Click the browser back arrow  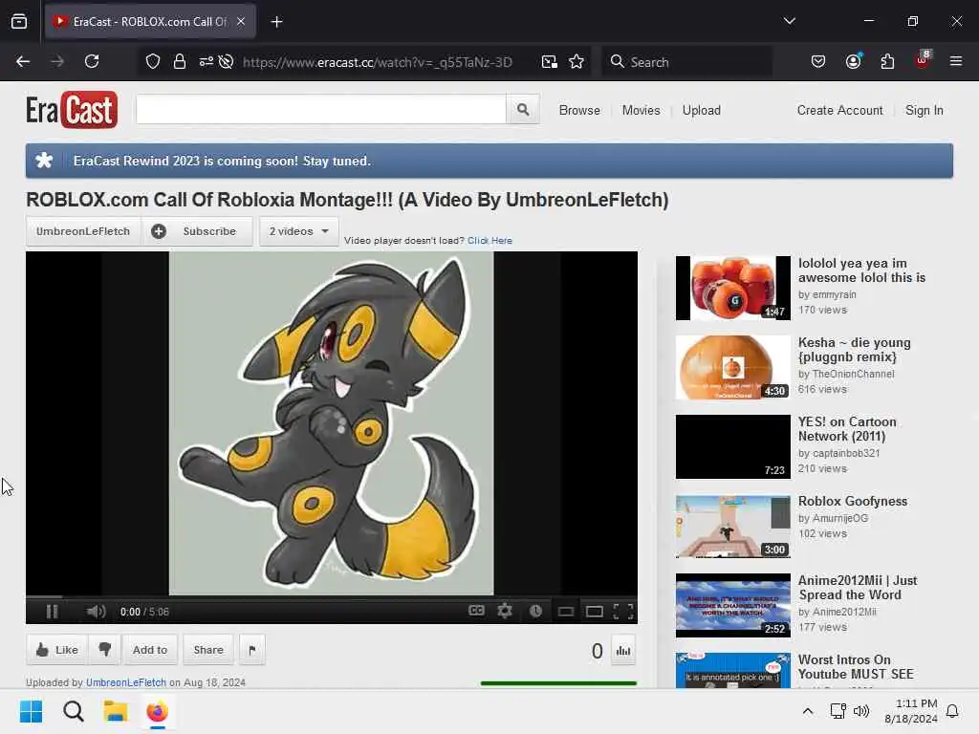pyautogui.click(x=23, y=61)
